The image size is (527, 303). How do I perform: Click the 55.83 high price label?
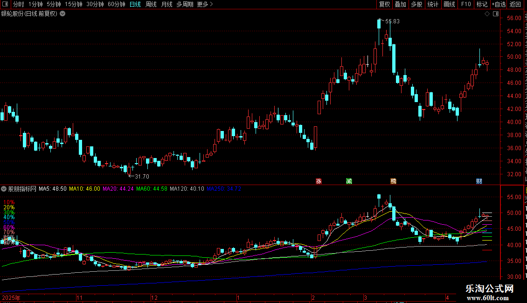click(x=392, y=21)
